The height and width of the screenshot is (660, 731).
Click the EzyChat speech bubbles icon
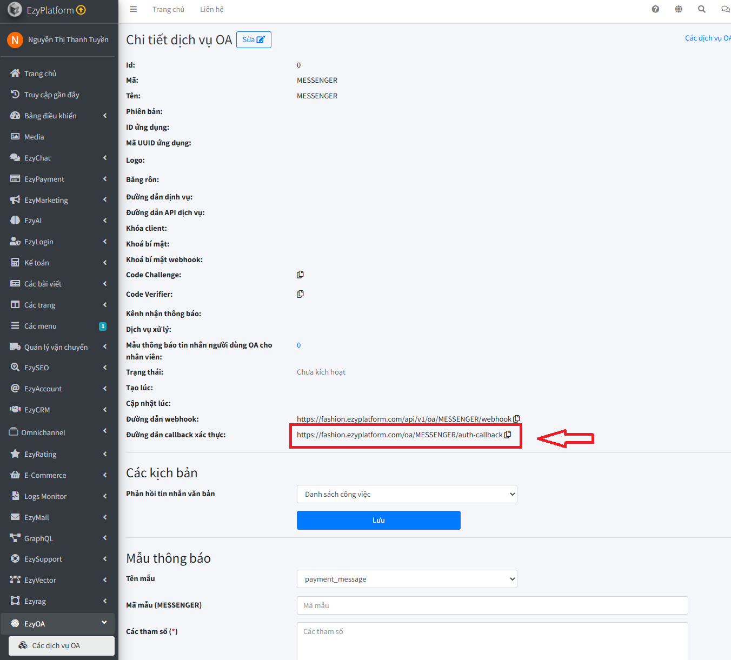[x=15, y=157]
